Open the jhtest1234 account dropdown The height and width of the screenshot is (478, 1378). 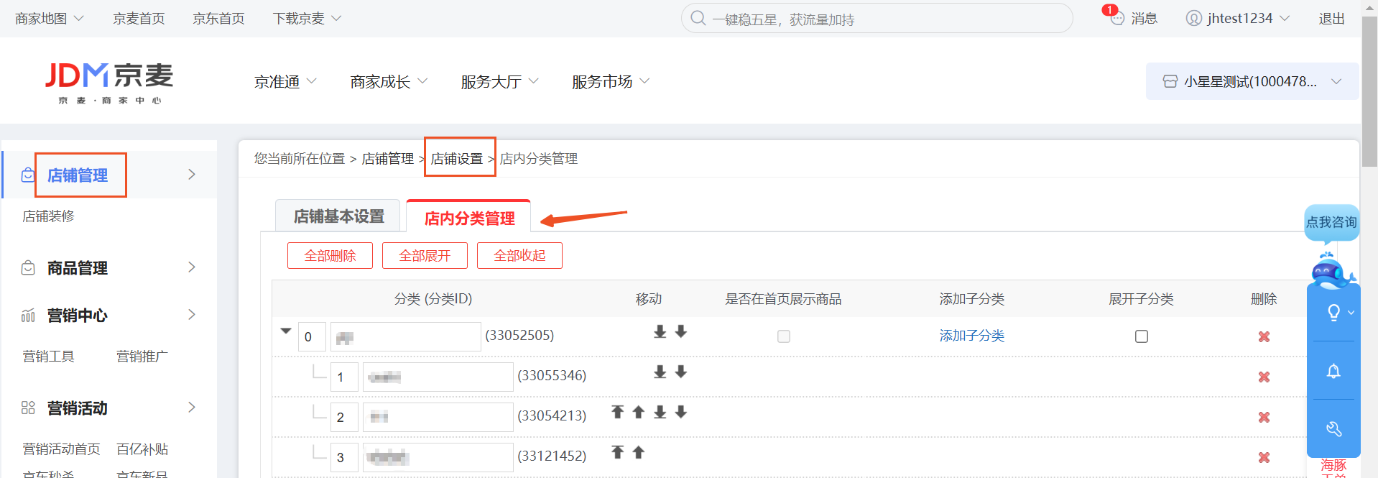click(x=1238, y=18)
